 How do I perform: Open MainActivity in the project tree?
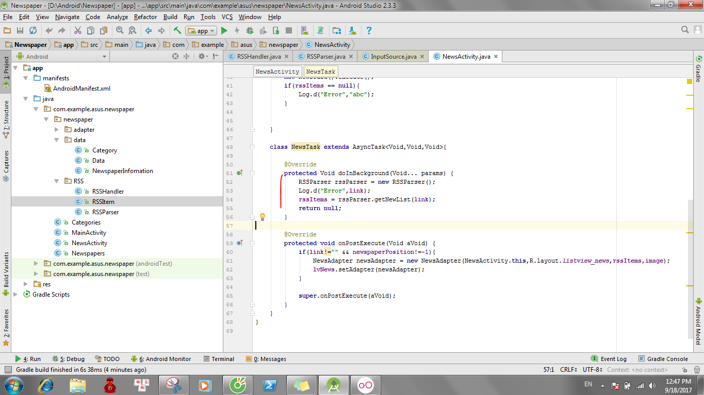tap(89, 233)
